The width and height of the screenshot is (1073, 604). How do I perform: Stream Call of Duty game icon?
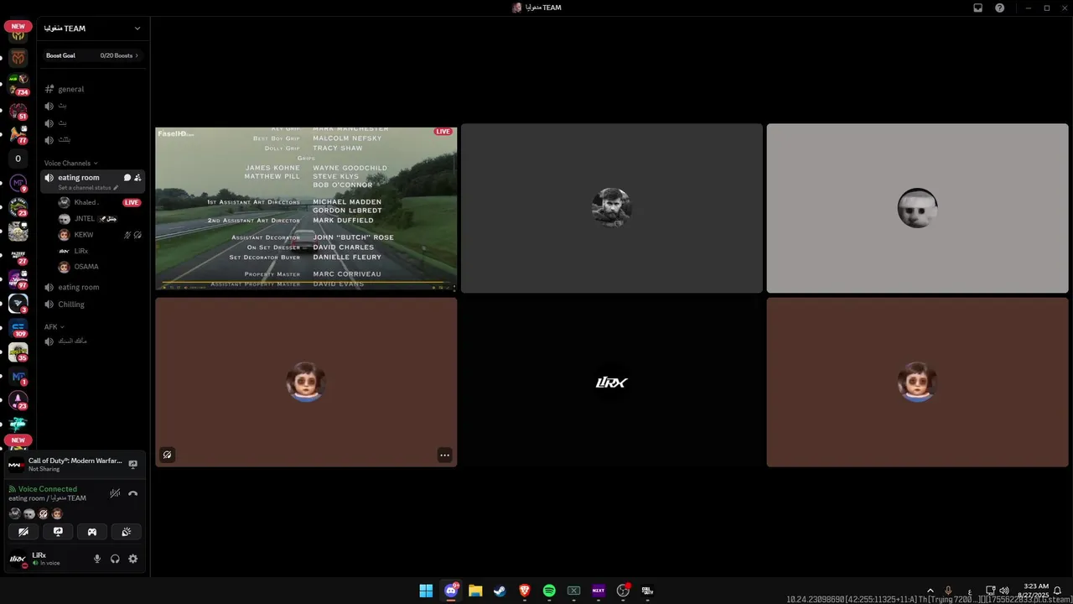coord(132,464)
